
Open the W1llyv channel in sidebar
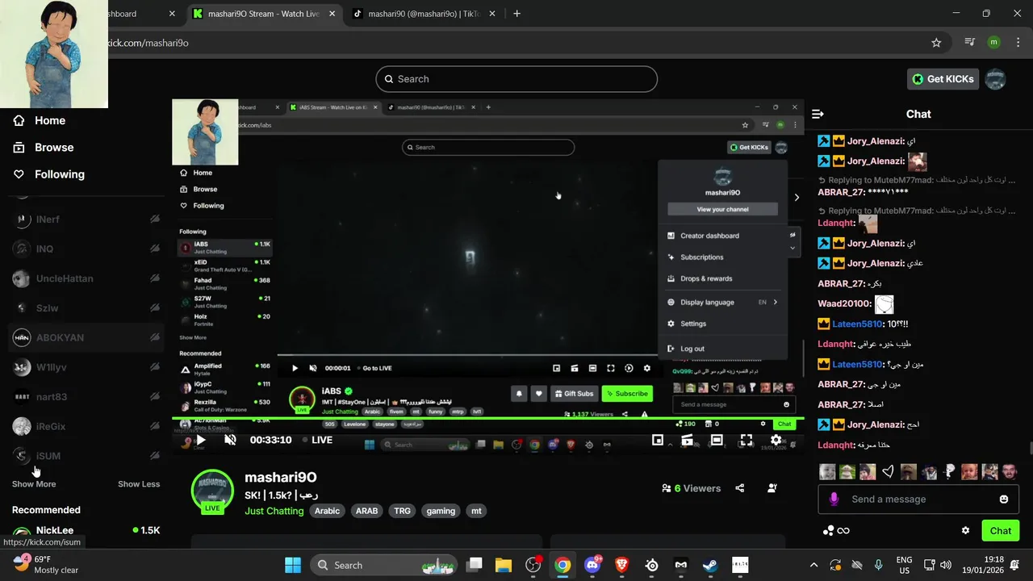tap(86, 367)
